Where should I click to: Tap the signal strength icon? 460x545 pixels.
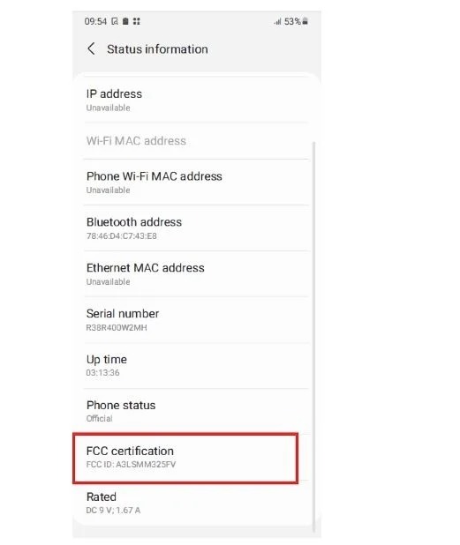[277, 21]
